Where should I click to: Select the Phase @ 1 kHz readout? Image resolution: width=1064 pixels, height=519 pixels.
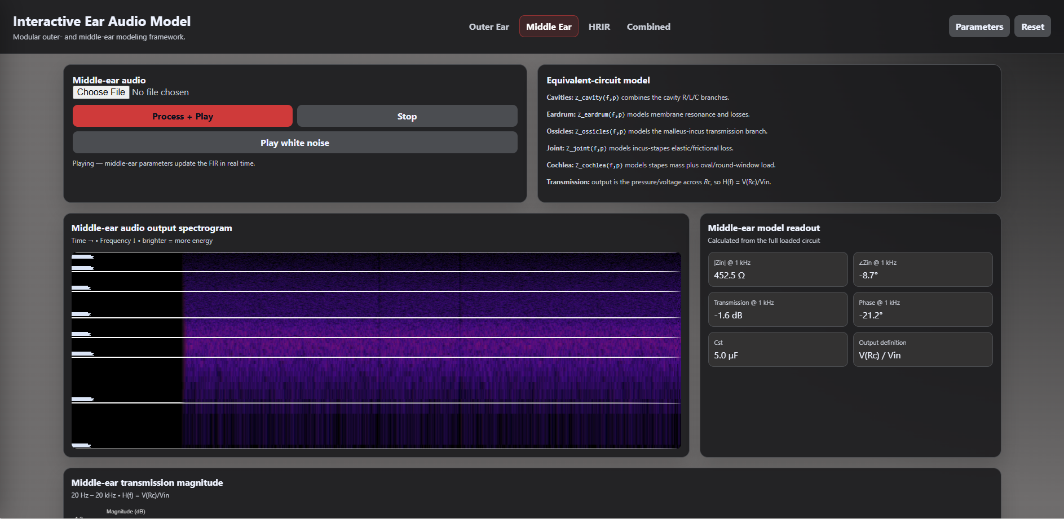[922, 309]
